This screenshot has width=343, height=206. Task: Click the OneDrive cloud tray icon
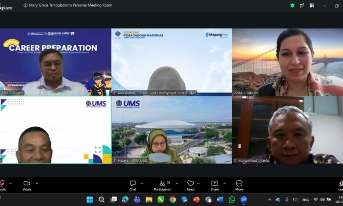point(278,200)
